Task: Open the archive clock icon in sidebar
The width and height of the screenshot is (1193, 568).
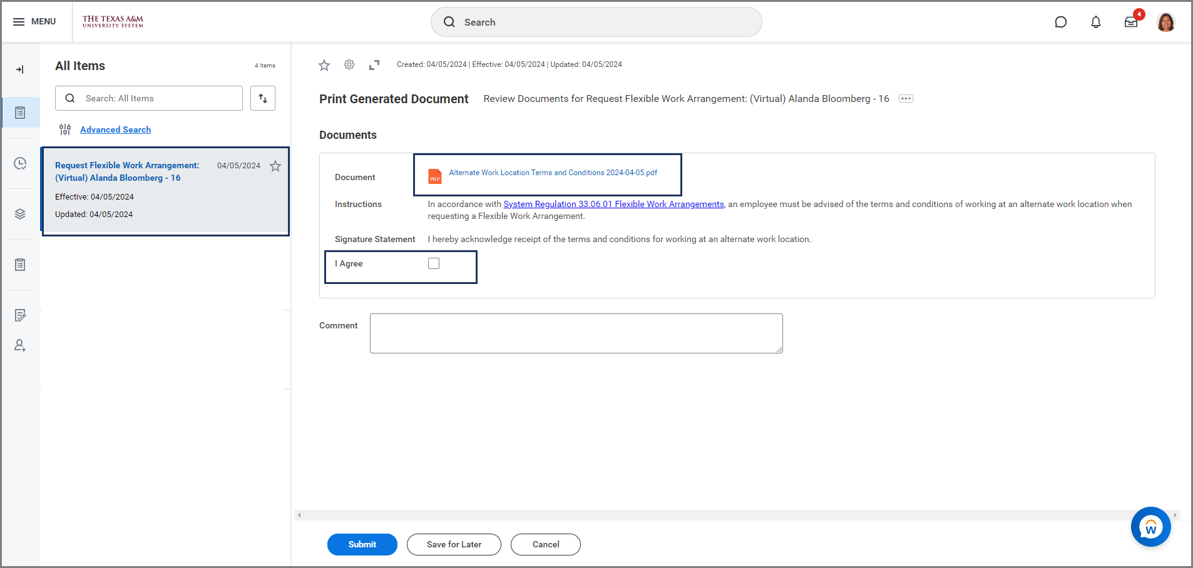Action: pyautogui.click(x=20, y=164)
